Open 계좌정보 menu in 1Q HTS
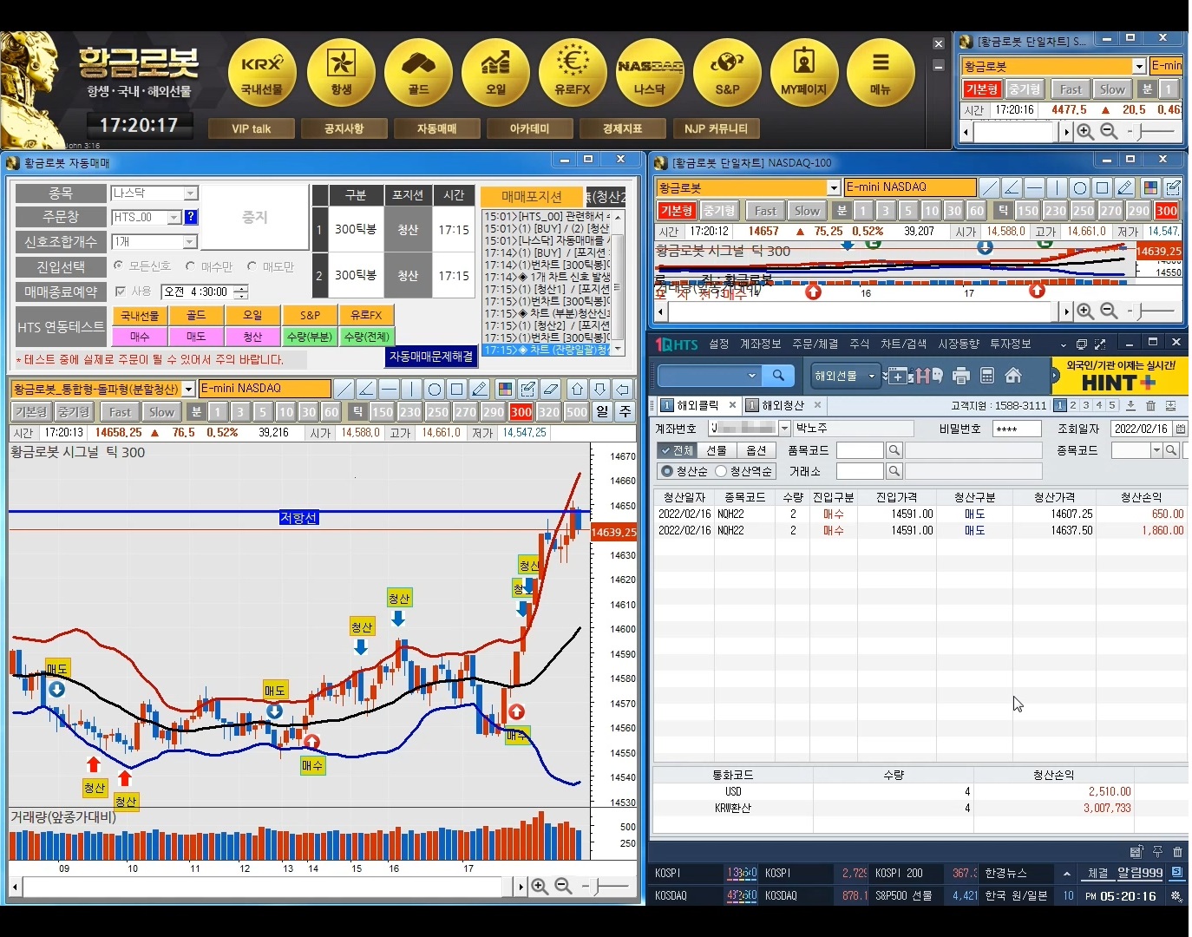This screenshot has height=937, width=1192. (x=760, y=344)
